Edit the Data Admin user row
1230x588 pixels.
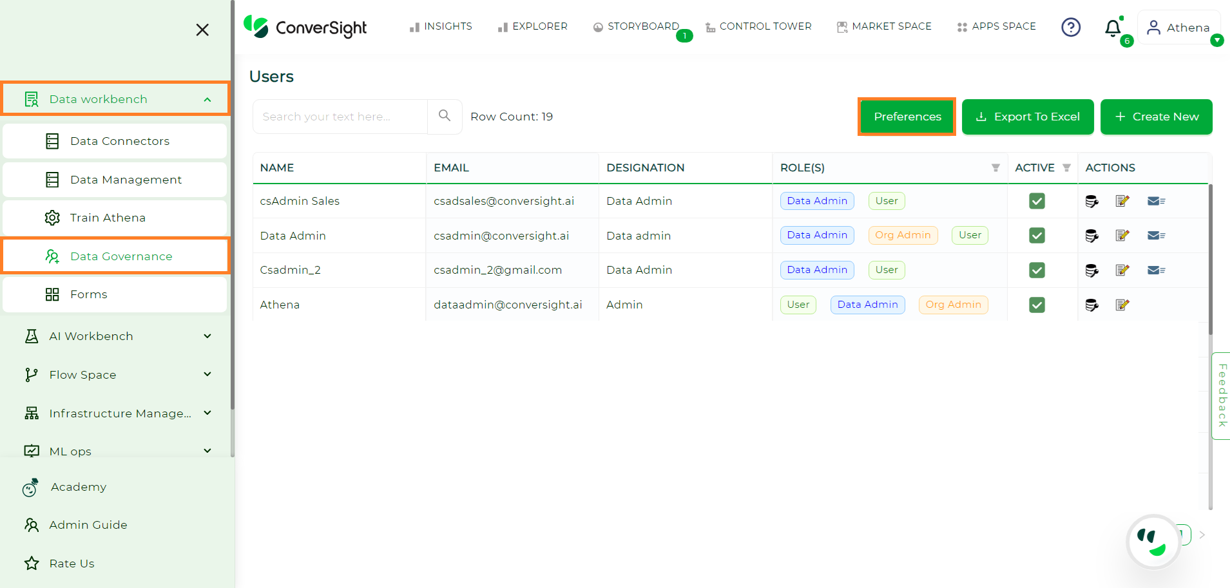point(1122,236)
